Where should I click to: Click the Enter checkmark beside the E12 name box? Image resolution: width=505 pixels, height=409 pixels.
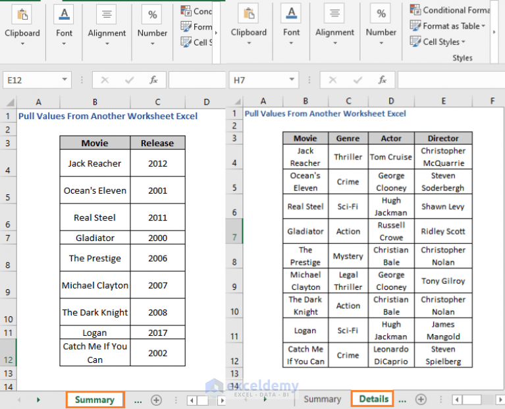pyautogui.click(x=129, y=80)
